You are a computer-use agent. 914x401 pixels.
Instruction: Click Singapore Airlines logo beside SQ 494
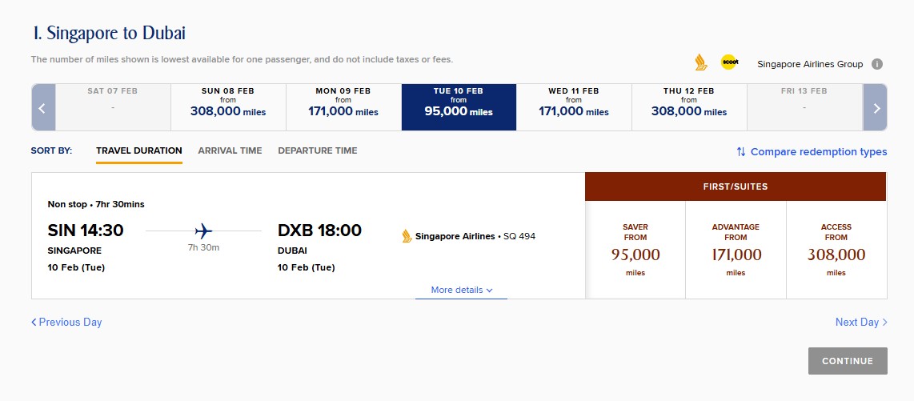tap(407, 236)
